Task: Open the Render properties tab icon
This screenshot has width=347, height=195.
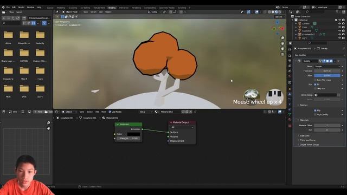Action: [x=290, y=56]
